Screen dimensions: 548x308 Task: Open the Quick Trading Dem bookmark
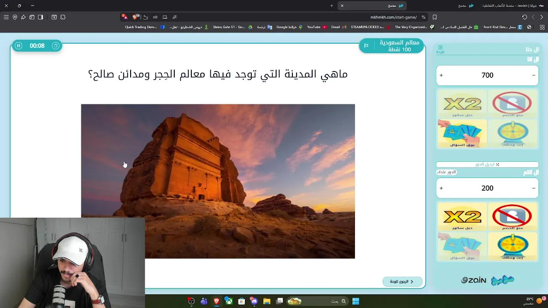point(145,27)
